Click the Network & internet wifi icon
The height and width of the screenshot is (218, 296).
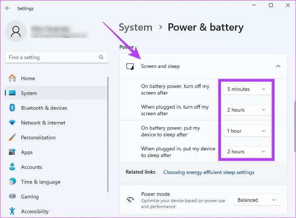pos(12,123)
